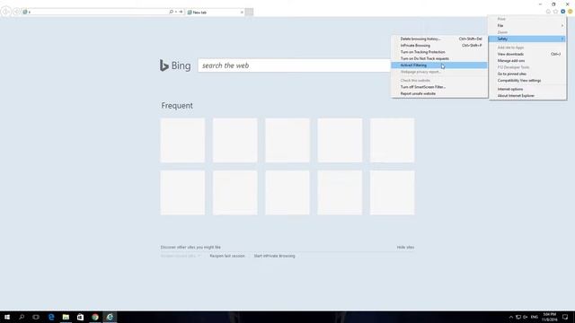Click Discover other sites you might like

190,248
